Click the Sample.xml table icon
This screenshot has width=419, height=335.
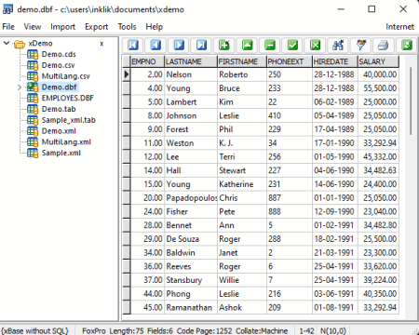pyautogui.click(x=33, y=153)
